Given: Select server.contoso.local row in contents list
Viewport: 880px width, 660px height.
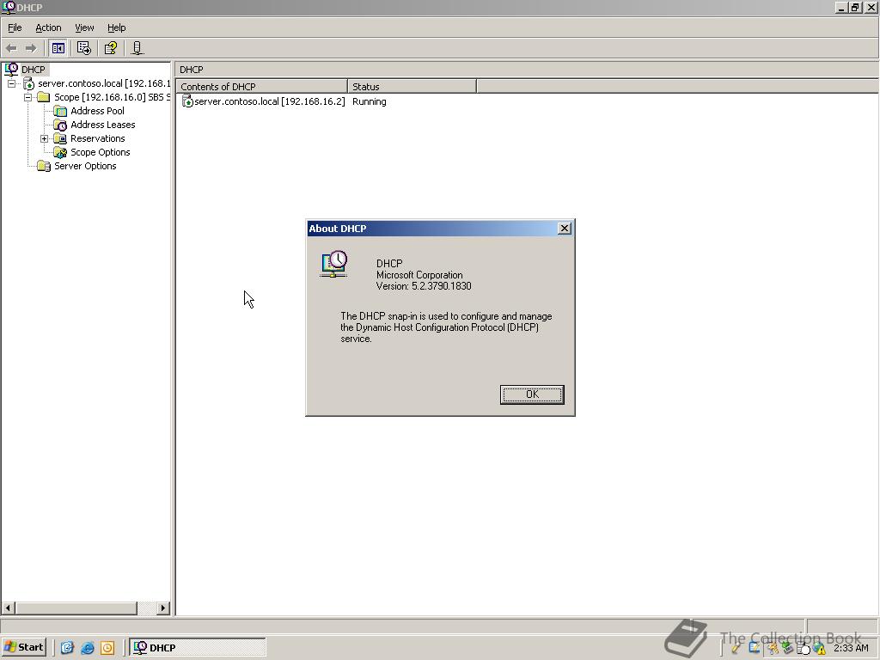Looking at the screenshot, I should (264, 101).
